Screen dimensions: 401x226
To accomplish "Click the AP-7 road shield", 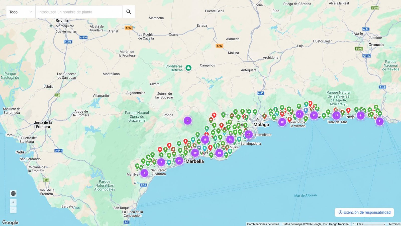I will (143, 185).
